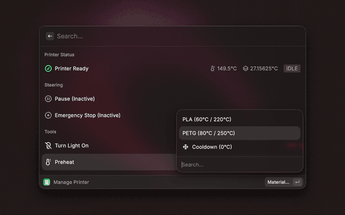The image size is (345, 215).
Task: Click the IDLE status badge
Action: click(292, 68)
